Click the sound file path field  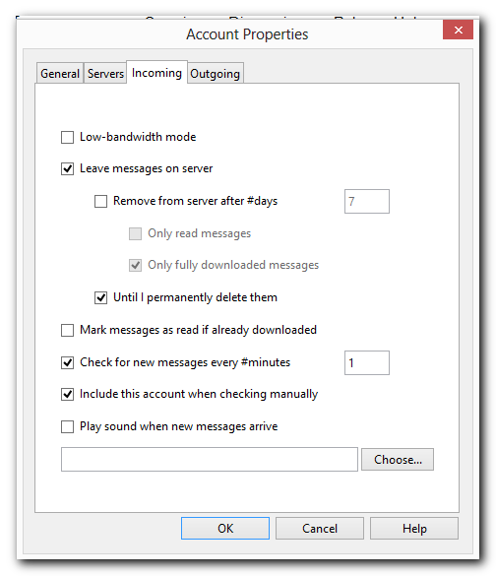pyautogui.click(x=210, y=459)
